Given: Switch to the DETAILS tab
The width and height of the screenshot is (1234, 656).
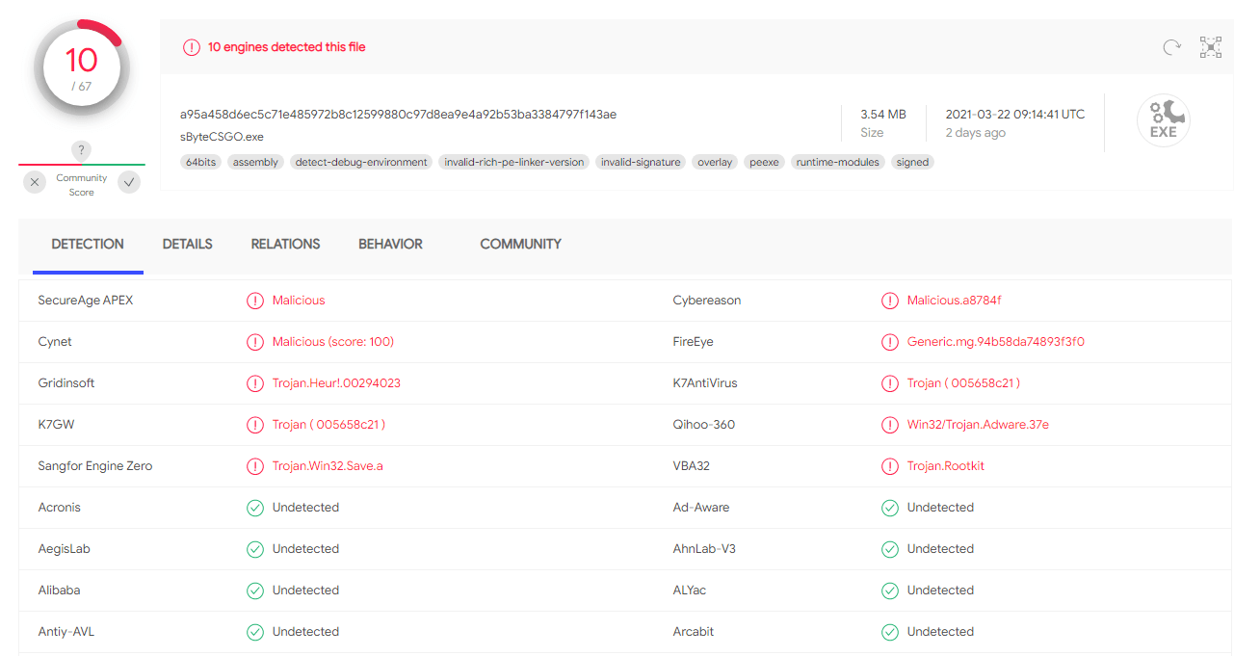Looking at the screenshot, I should [187, 245].
